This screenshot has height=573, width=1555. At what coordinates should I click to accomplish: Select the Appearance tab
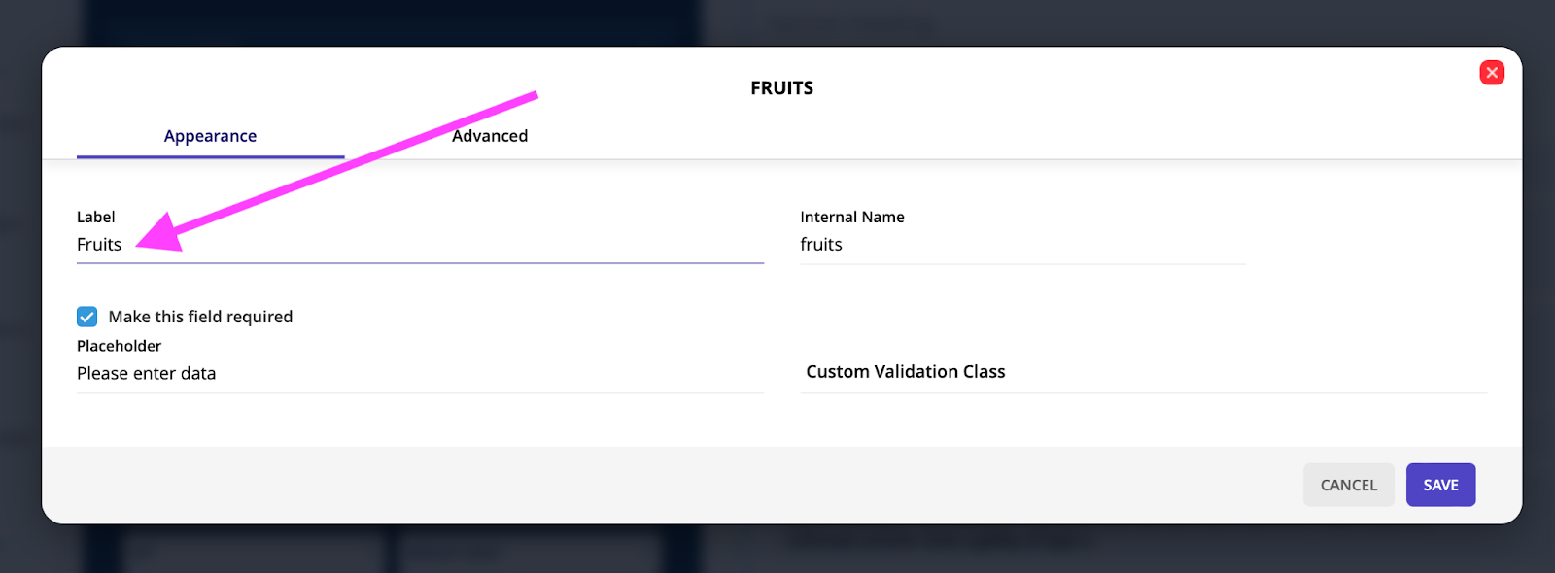point(210,136)
